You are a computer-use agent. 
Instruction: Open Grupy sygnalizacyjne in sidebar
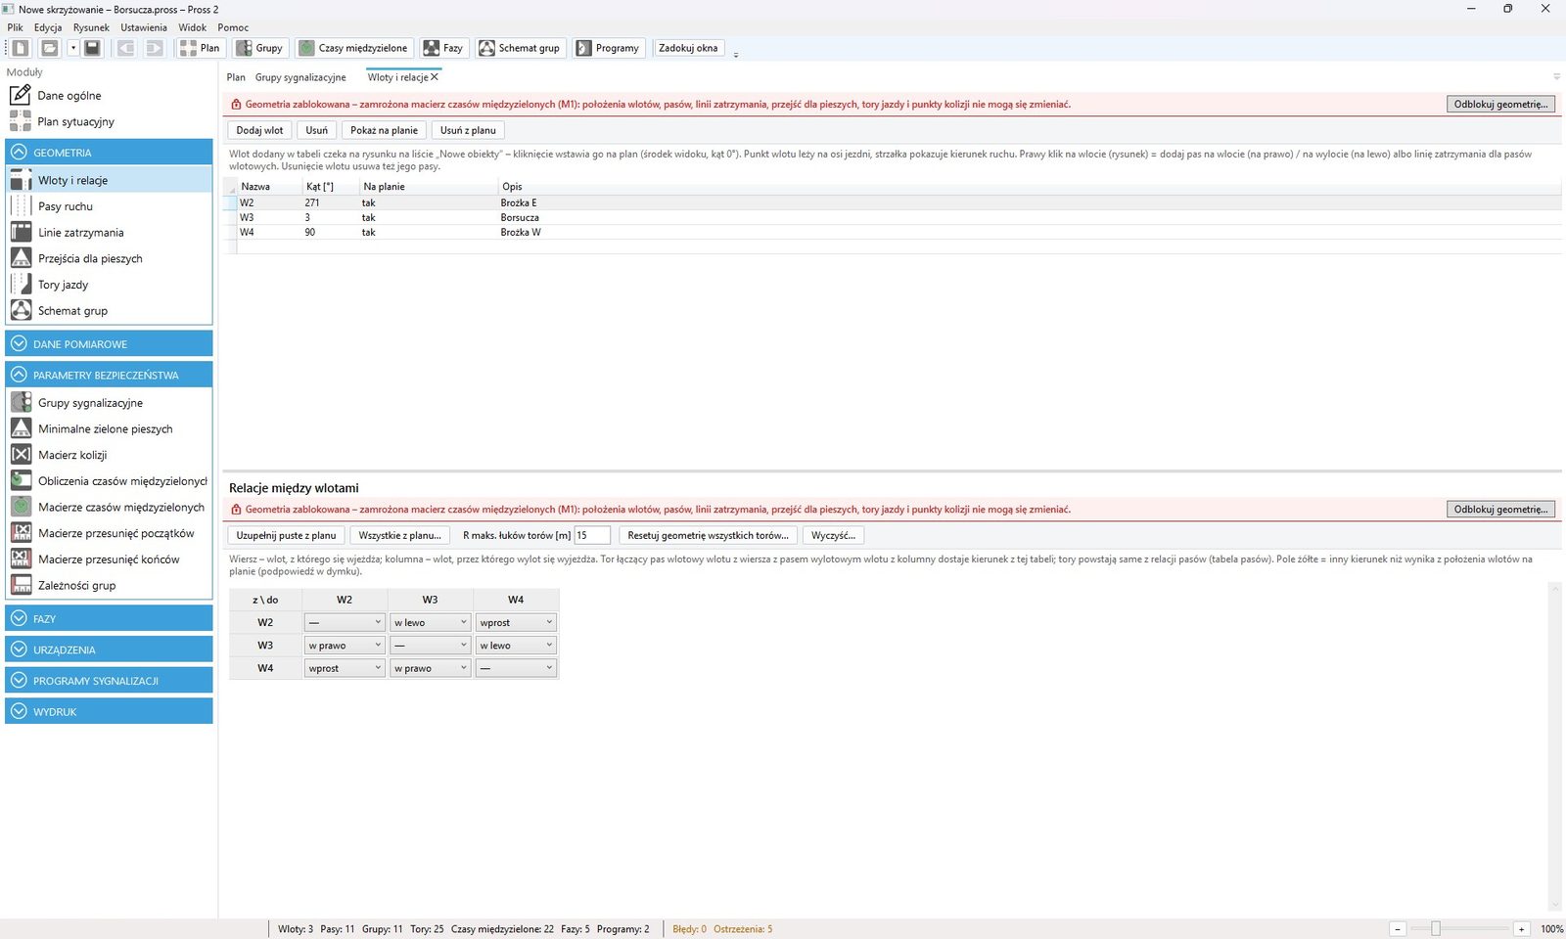109,403
